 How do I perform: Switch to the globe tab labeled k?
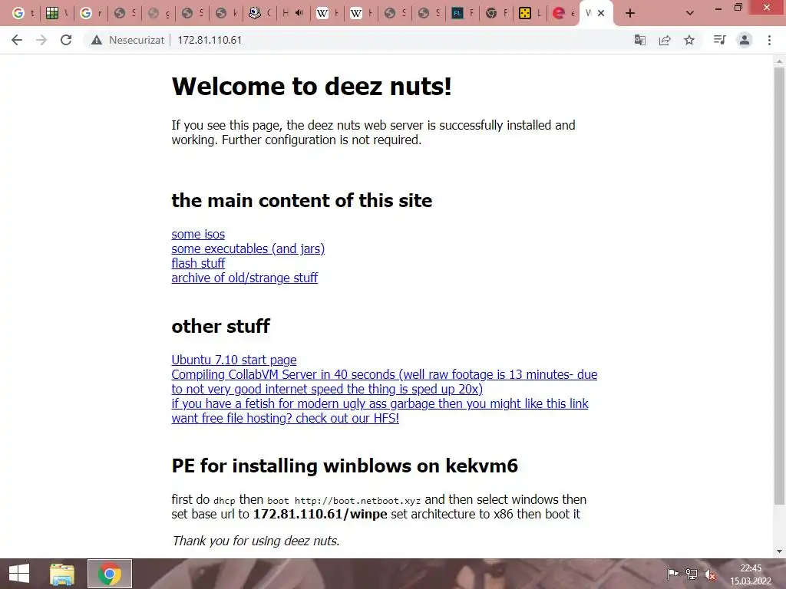[226, 13]
